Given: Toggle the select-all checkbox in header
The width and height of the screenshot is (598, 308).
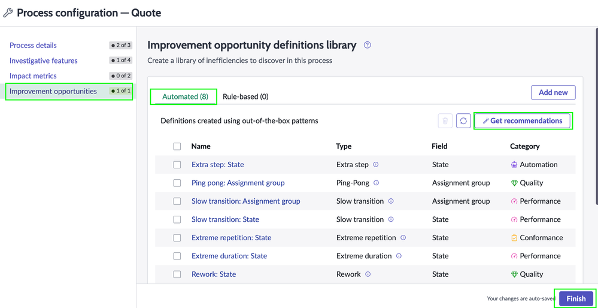Looking at the screenshot, I should pos(177,146).
